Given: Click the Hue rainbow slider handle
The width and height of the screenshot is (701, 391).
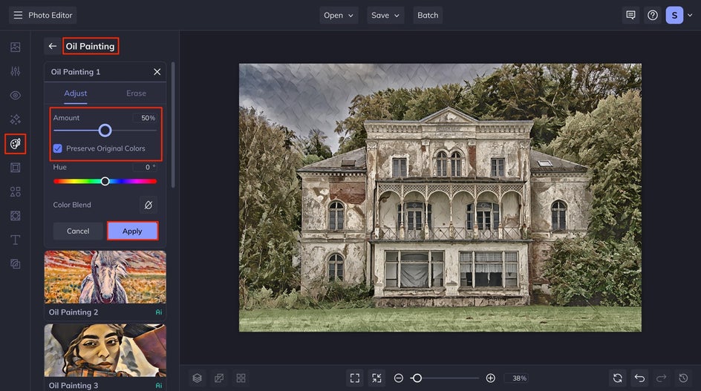Looking at the screenshot, I should pos(105,181).
